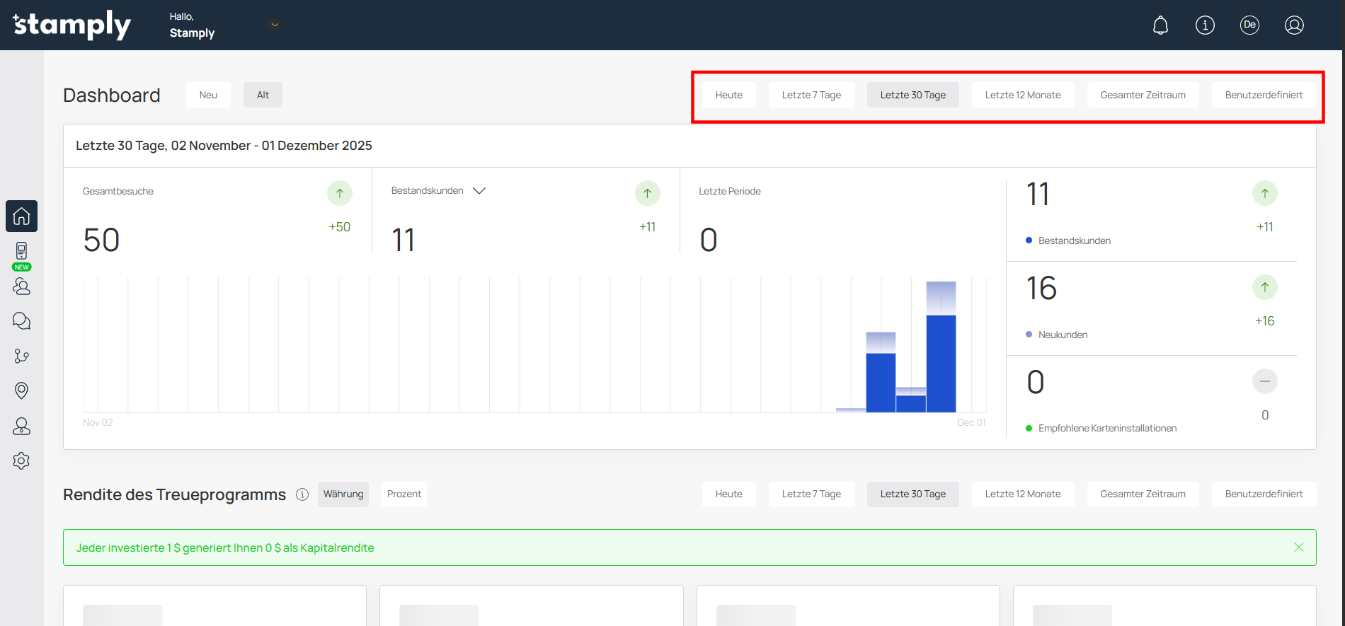The width and height of the screenshot is (1345, 626).
Task: Select dashboard Letzte 12 Monate tab
Action: coord(1022,95)
